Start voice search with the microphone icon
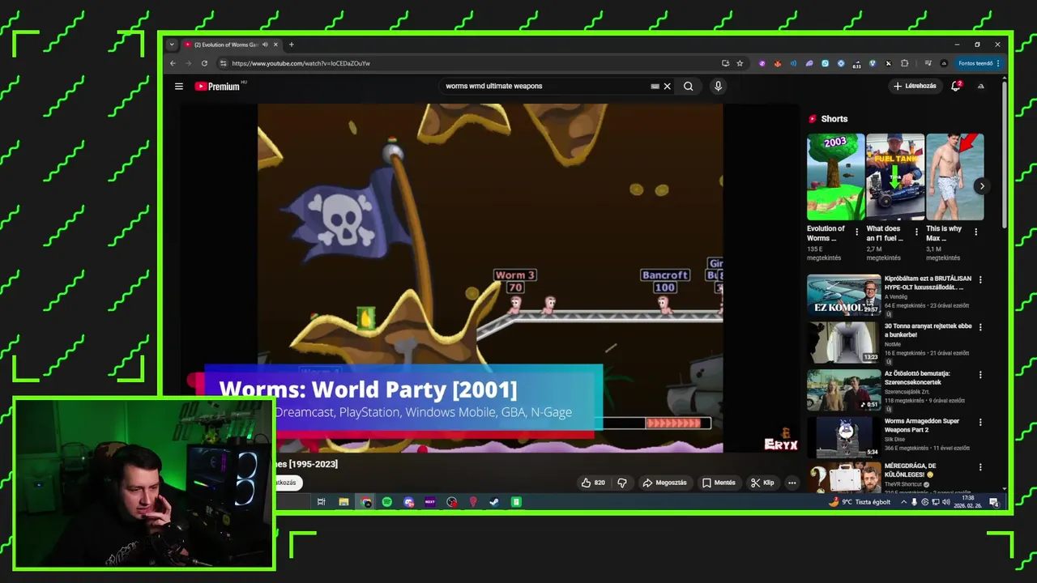 click(718, 86)
